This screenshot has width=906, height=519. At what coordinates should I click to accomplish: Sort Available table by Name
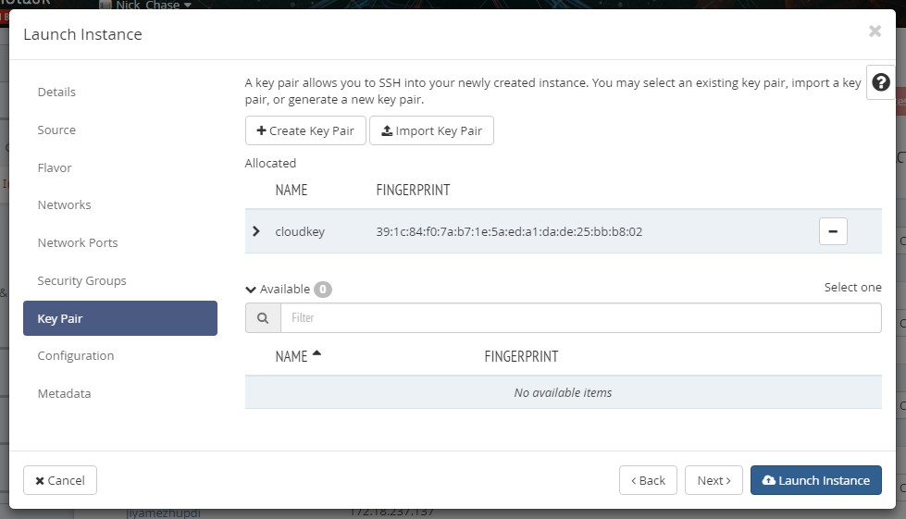click(x=298, y=356)
